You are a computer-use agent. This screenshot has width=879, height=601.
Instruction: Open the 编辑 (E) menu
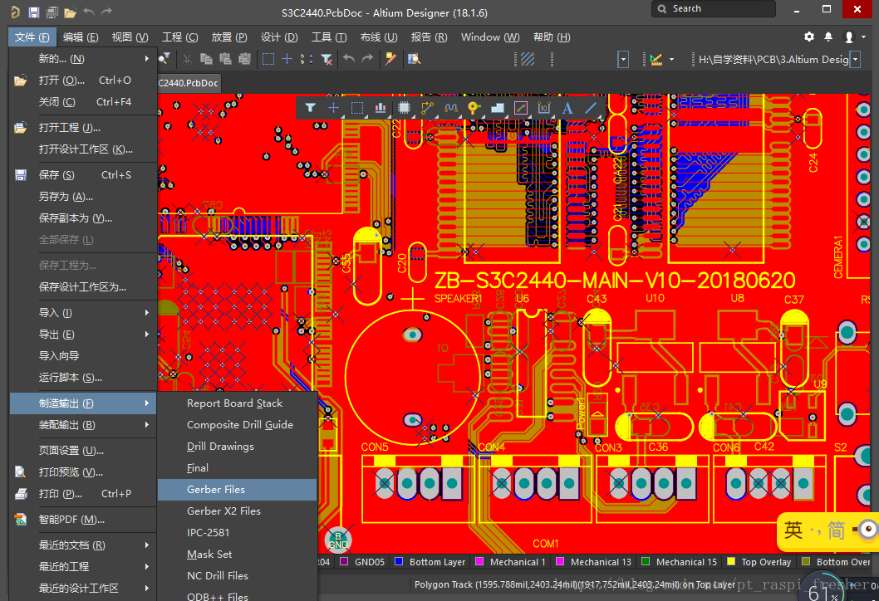coord(81,37)
